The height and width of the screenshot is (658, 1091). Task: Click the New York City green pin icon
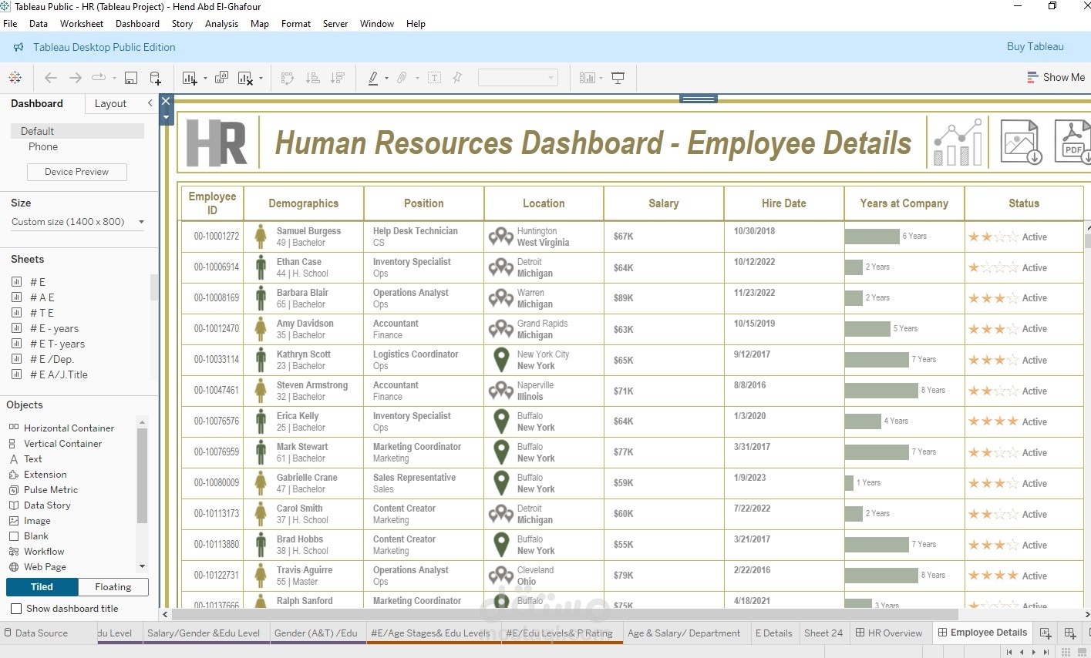pyautogui.click(x=501, y=360)
